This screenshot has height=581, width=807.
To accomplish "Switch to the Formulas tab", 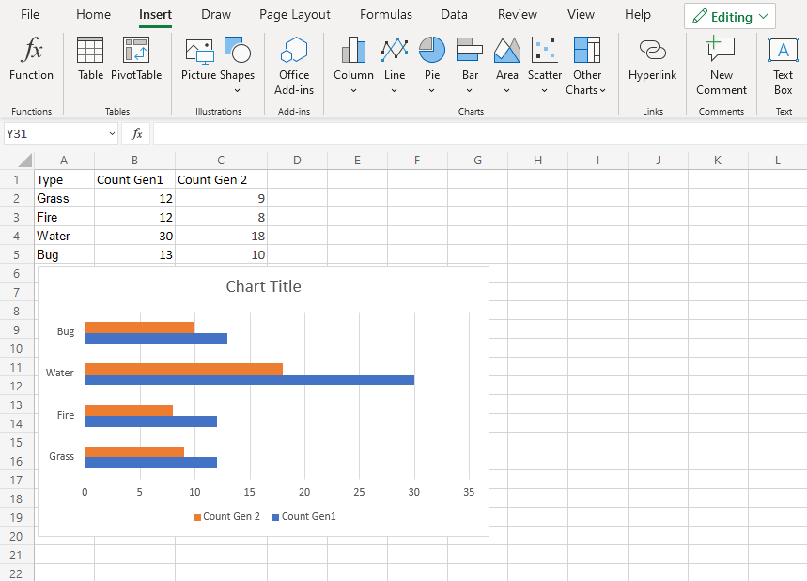I will point(385,15).
